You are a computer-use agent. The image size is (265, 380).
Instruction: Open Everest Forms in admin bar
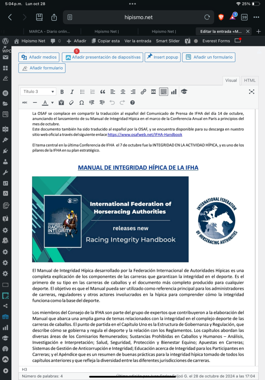pos(216,41)
